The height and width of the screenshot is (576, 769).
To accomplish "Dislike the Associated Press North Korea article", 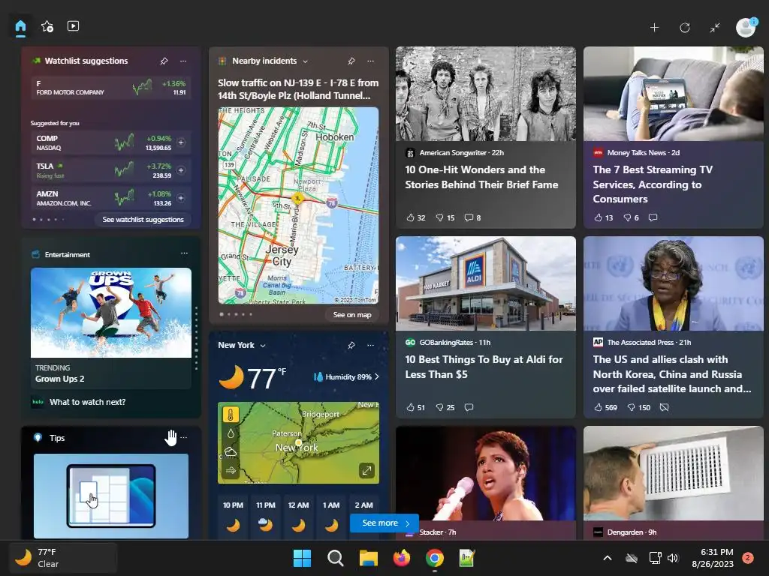I will [x=638, y=407].
